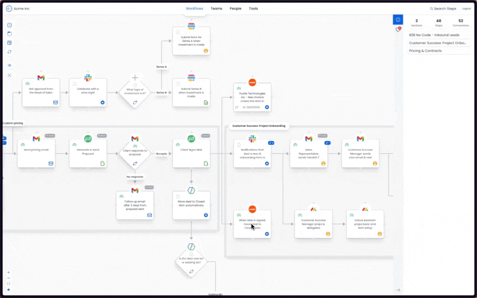The height and width of the screenshot is (298, 477).
Task: Click the Series A connection label
Action: (162, 67)
